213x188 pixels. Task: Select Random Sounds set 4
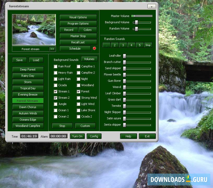point(131,45)
